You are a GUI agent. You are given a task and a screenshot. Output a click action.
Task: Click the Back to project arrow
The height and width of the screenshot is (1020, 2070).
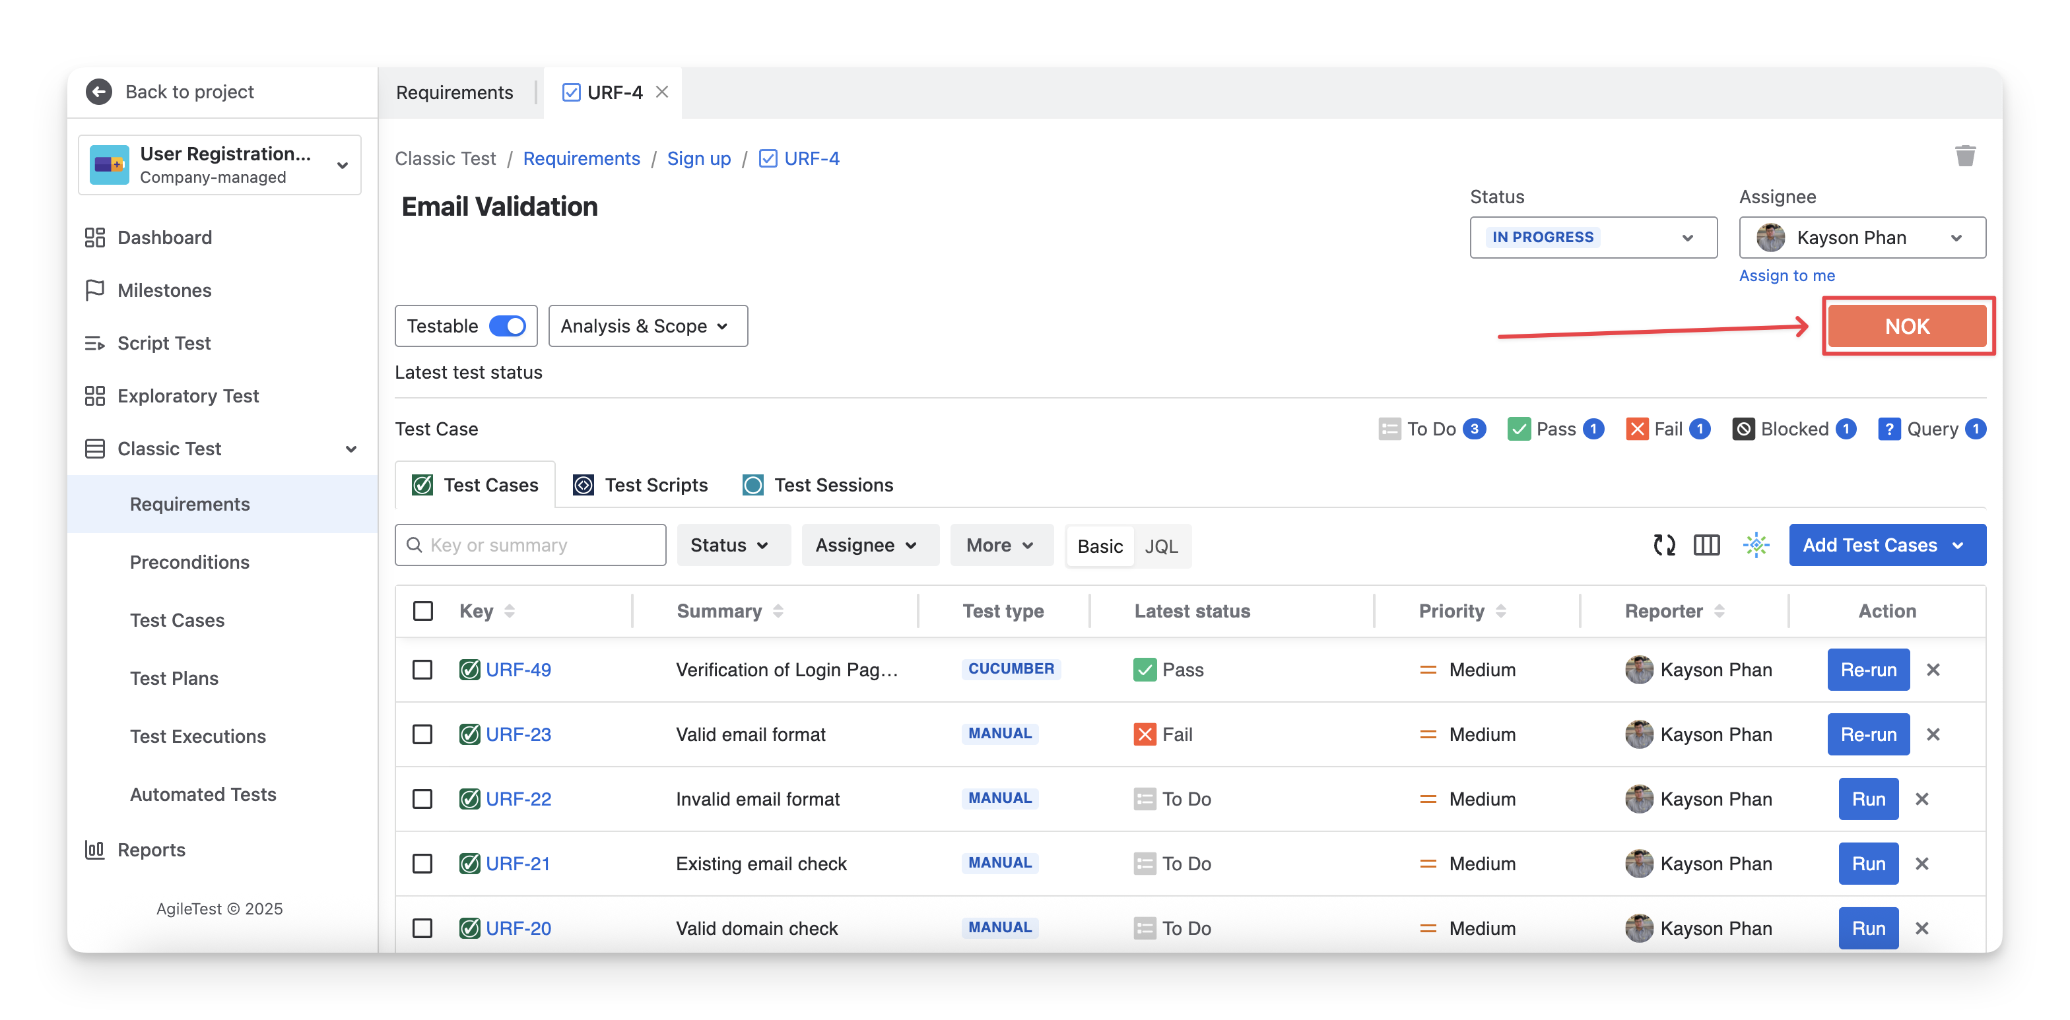[99, 92]
